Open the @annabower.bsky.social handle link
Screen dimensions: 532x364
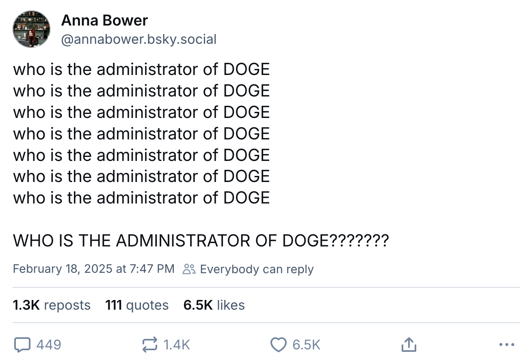point(138,39)
